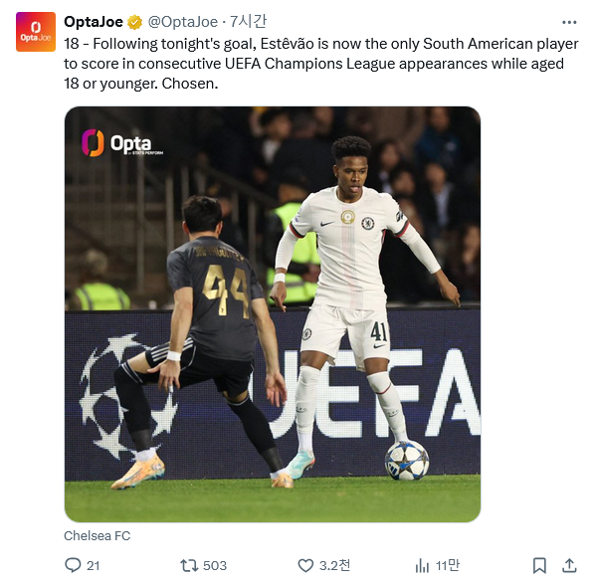Click the Opta logo in the photo
Viewport: 595px width, 587px height.
pyautogui.click(x=122, y=143)
